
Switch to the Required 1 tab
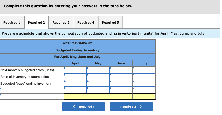coord(12,23)
